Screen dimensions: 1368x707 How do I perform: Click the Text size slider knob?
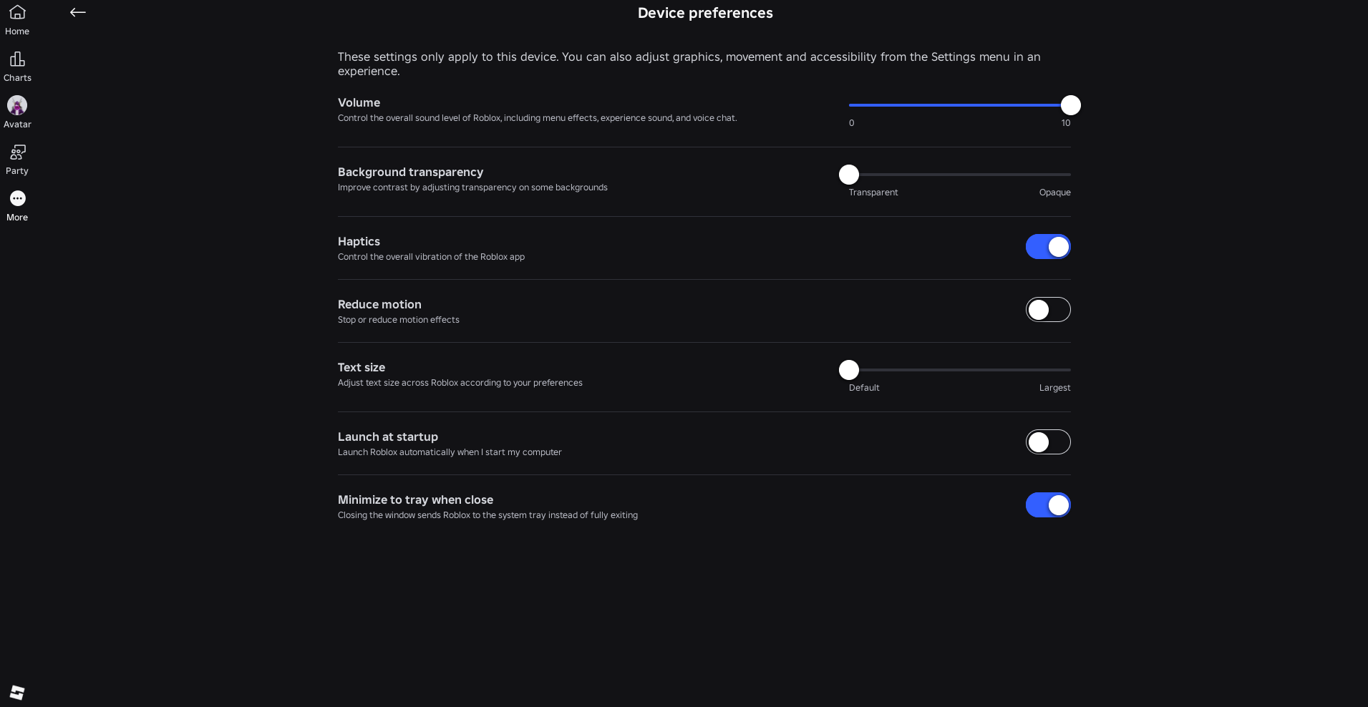click(x=849, y=370)
